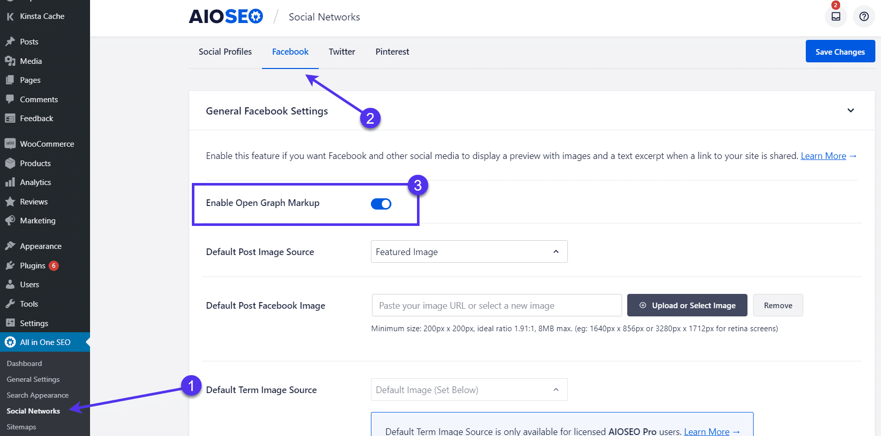Click the Posts pushpin icon
Image resolution: width=881 pixels, height=436 pixels.
pyautogui.click(x=10, y=41)
